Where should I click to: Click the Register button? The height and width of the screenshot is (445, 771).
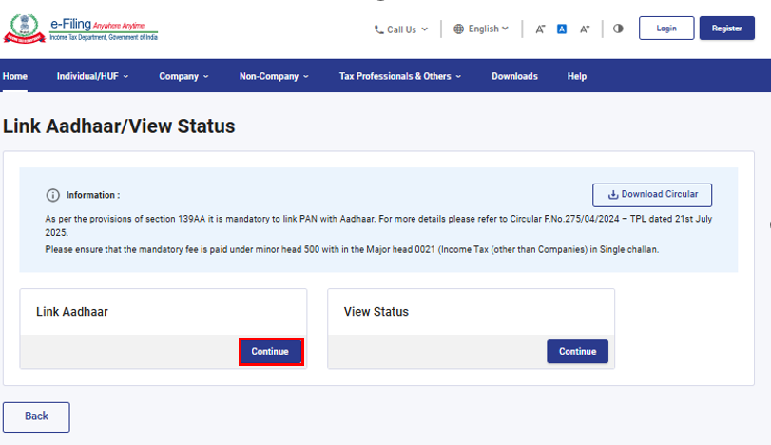point(726,28)
